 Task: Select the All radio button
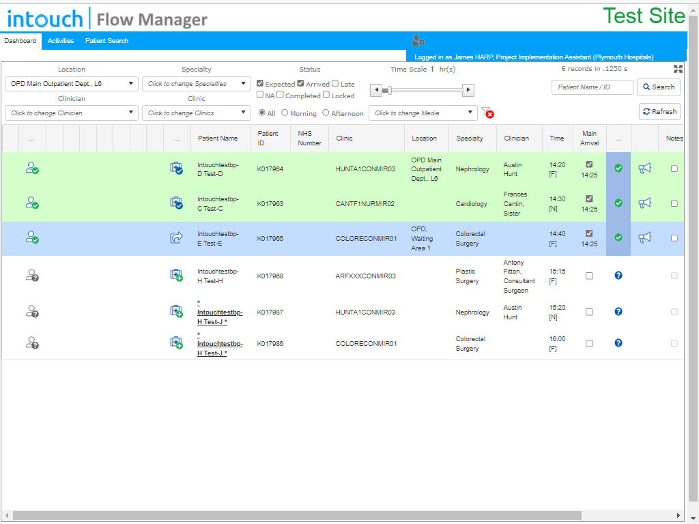(x=262, y=113)
